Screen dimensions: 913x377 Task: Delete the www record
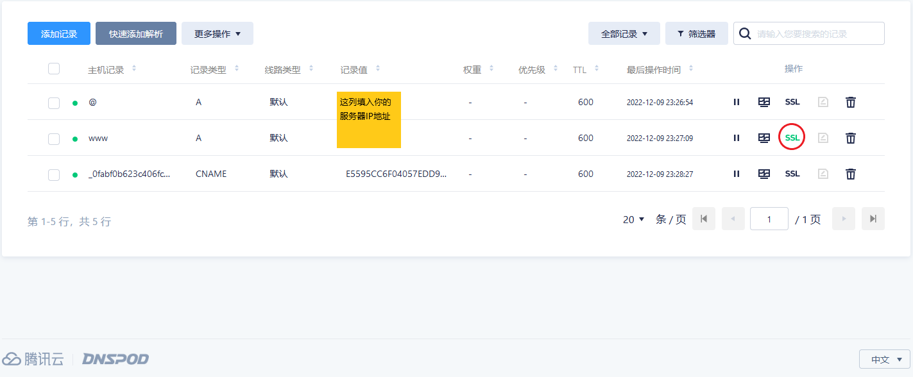[851, 138]
